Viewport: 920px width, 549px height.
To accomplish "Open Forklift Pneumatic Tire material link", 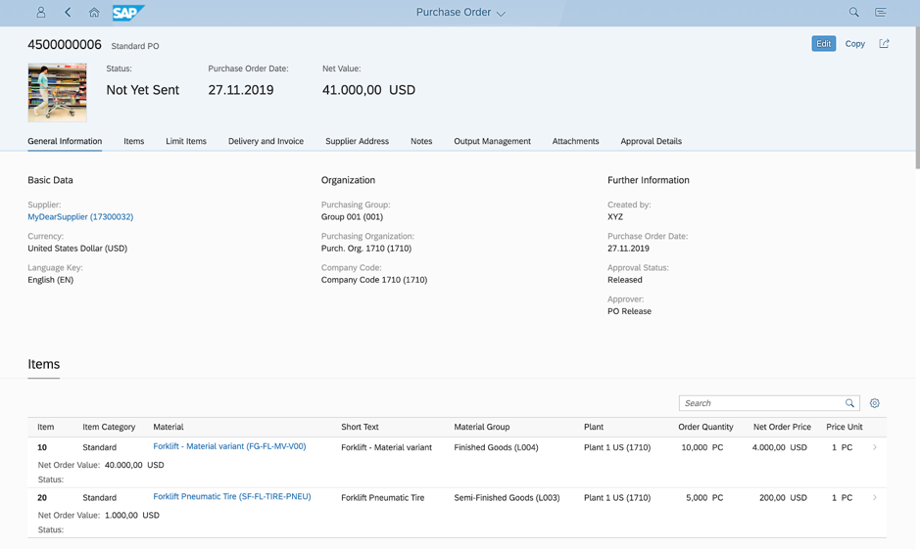I will coord(232,496).
